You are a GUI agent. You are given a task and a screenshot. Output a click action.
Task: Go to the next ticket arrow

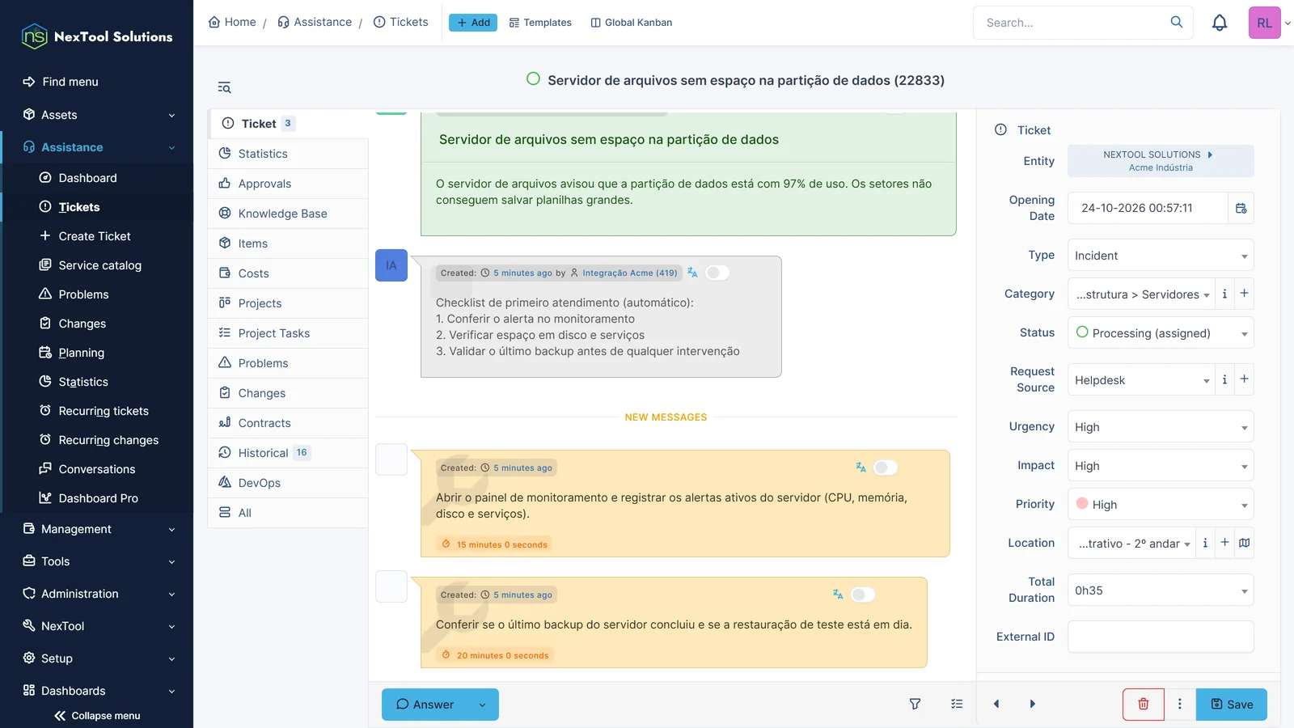(x=1032, y=704)
